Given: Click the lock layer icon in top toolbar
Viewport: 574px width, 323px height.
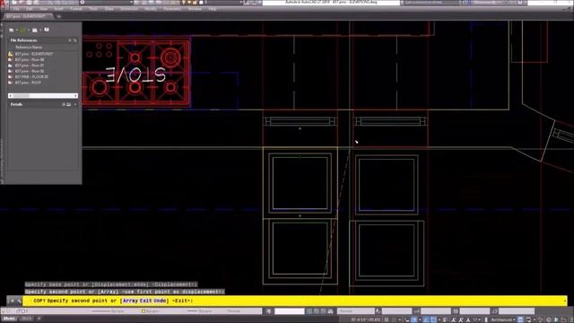Looking at the screenshot, I should click(195, 2).
